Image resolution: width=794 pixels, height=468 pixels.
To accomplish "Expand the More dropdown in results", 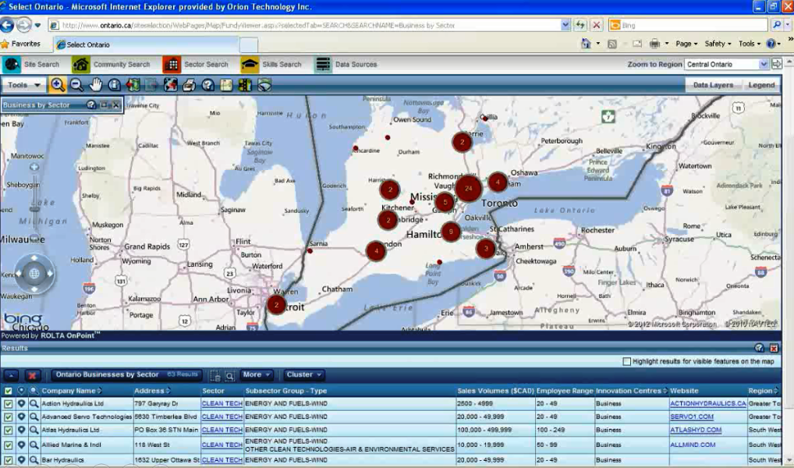I will (257, 375).
